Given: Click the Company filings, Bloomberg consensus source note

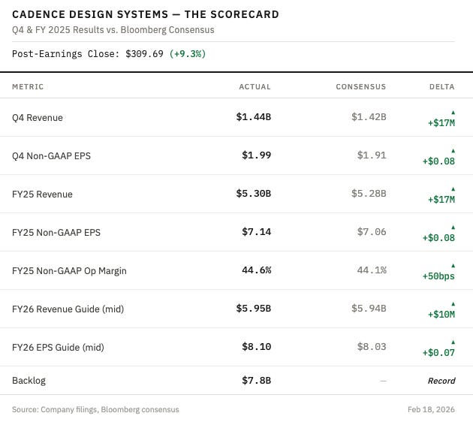Looking at the screenshot, I should tap(95, 409).
